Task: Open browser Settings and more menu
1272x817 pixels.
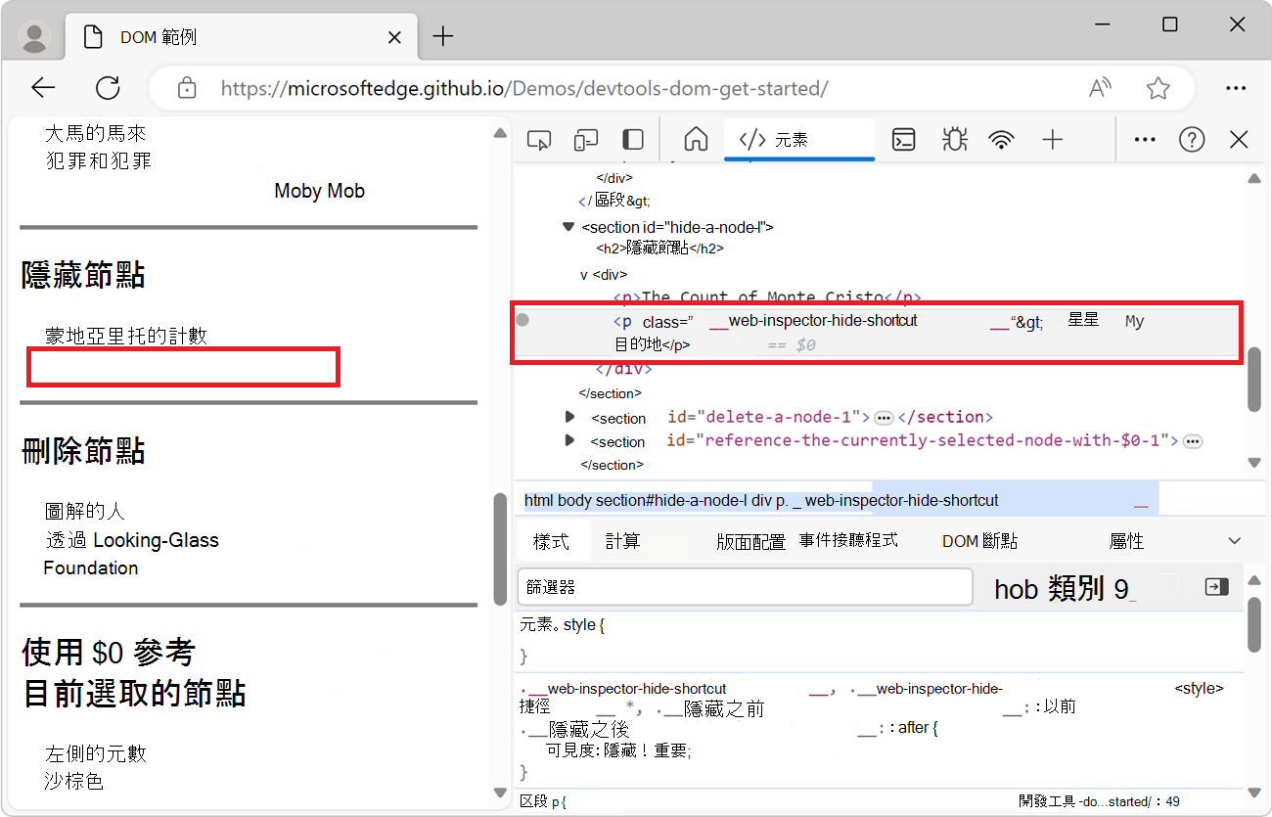Action: click(x=1237, y=88)
